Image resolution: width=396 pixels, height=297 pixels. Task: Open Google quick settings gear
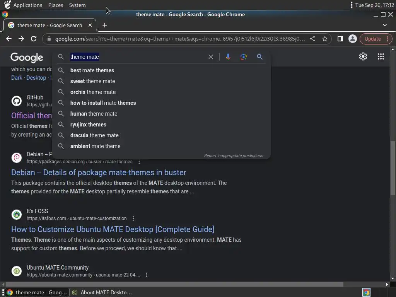pyautogui.click(x=363, y=56)
